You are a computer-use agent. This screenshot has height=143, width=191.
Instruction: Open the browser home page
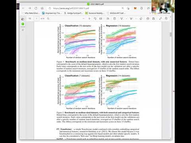point(42,8)
